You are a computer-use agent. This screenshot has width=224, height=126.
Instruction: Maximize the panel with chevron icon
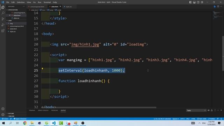218,111
